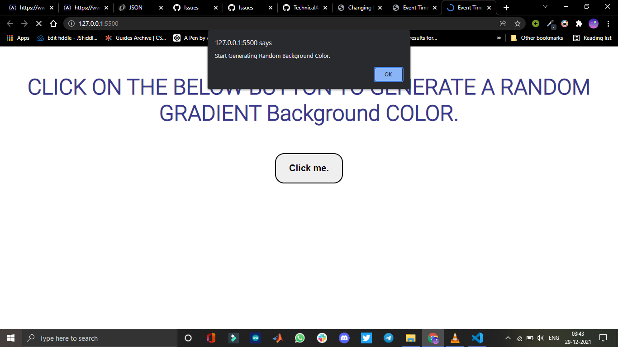Open Telegram from the taskbar
This screenshot has width=618, height=347.
tap(389, 338)
